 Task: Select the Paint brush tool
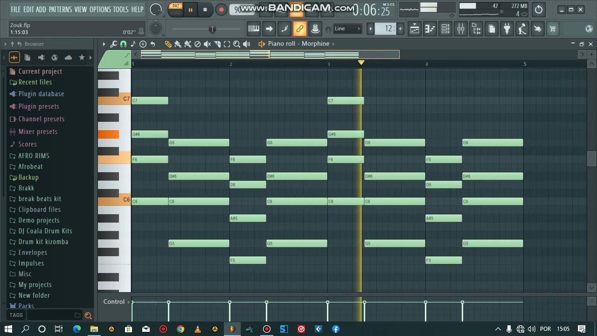(x=178, y=44)
